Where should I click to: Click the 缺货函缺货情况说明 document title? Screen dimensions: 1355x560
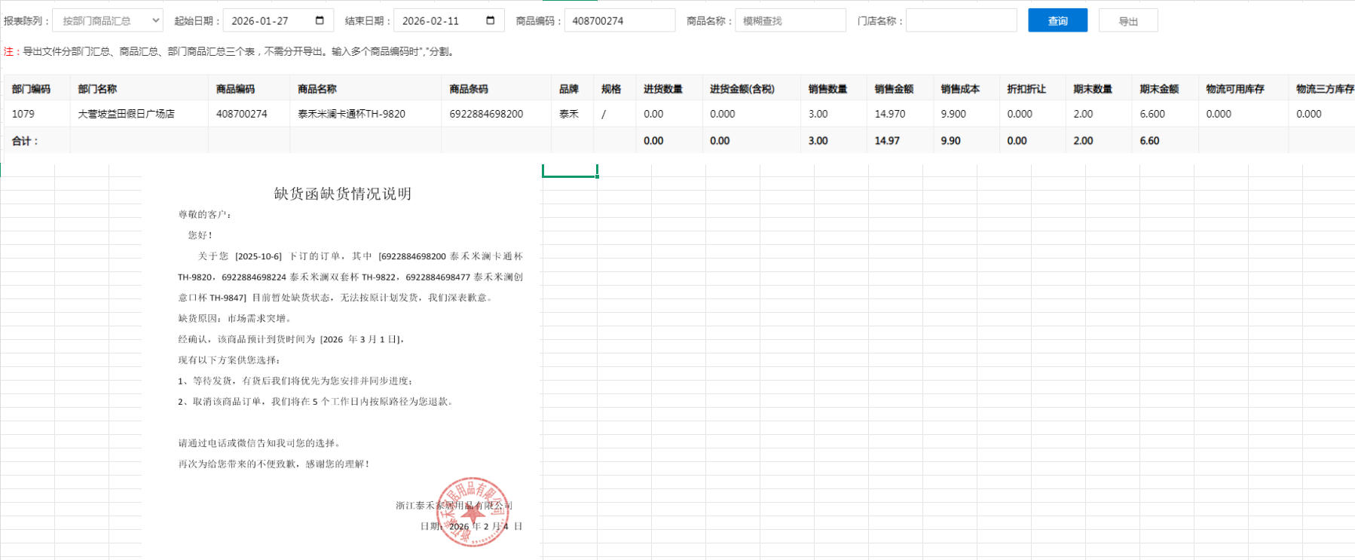point(342,194)
